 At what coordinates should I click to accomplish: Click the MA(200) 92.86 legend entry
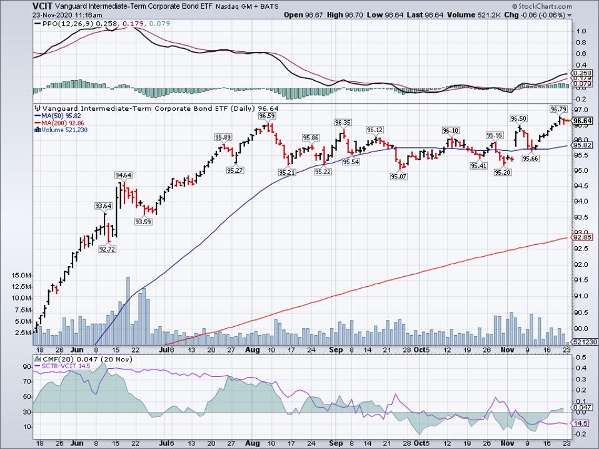[x=63, y=123]
